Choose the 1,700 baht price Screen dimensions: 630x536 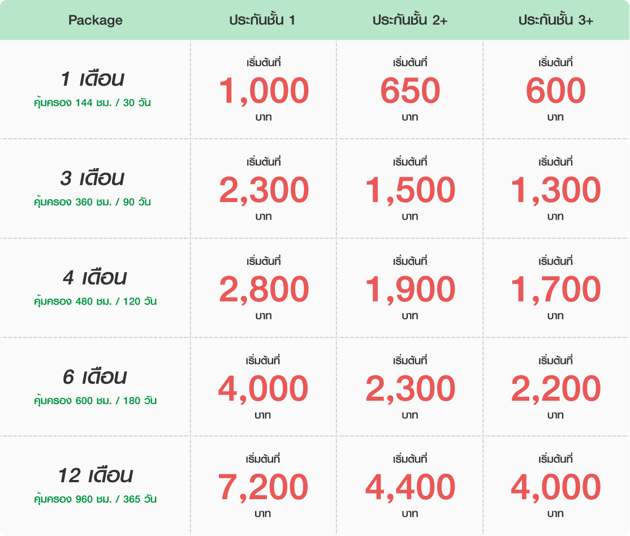[556, 290]
